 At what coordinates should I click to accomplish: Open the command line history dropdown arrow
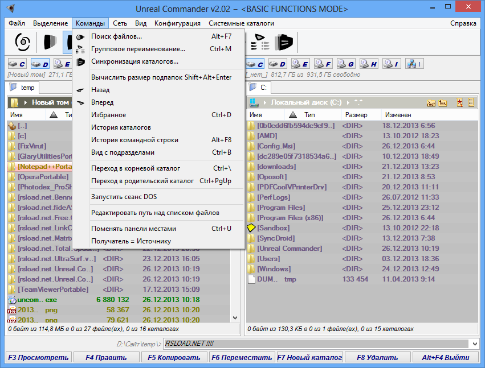(475, 344)
